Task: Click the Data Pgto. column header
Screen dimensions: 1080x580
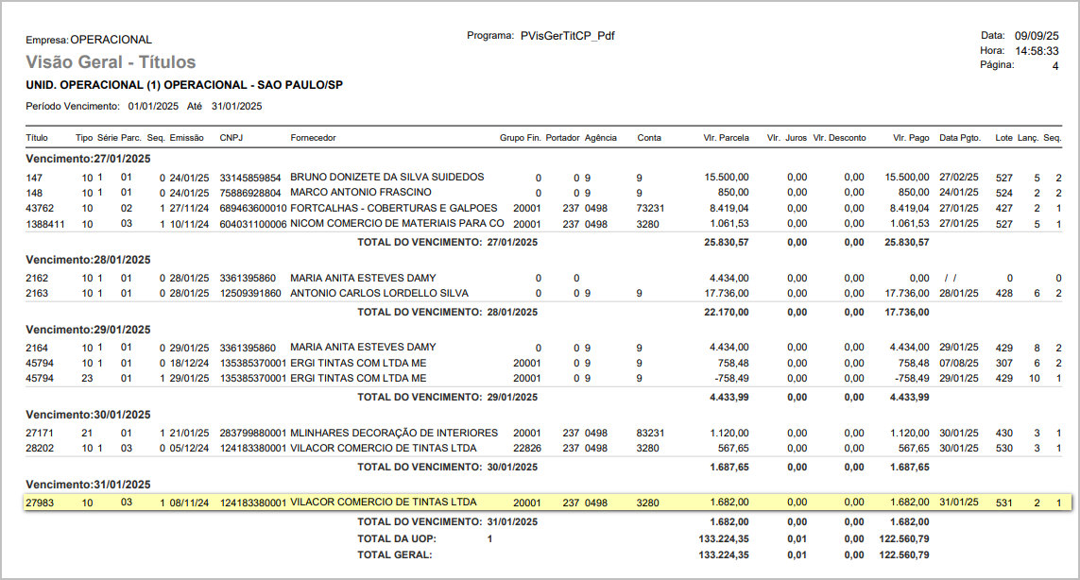Action: pyautogui.click(x=962, y=138)
